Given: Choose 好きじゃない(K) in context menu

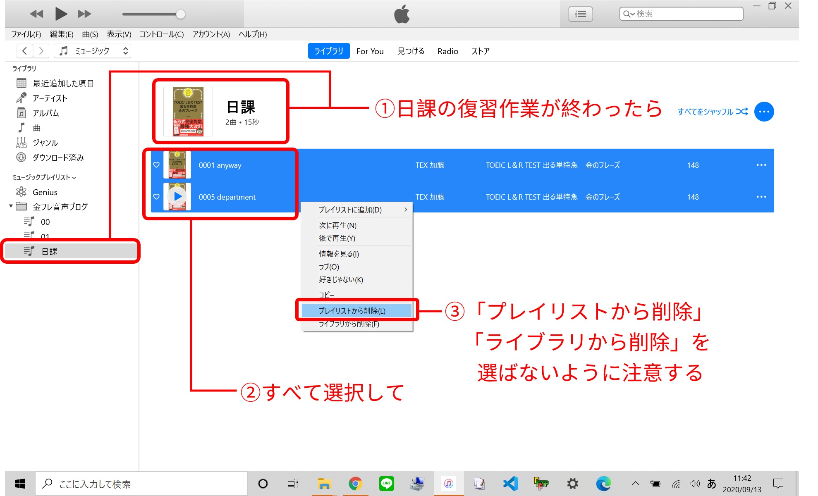Looking at the screenshot, I should (357, 279).
